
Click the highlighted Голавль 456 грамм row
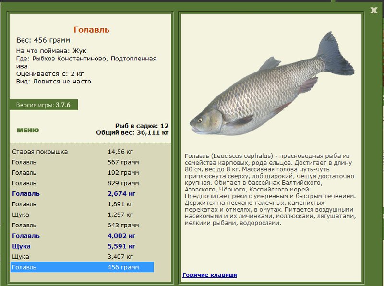[82, 267]
